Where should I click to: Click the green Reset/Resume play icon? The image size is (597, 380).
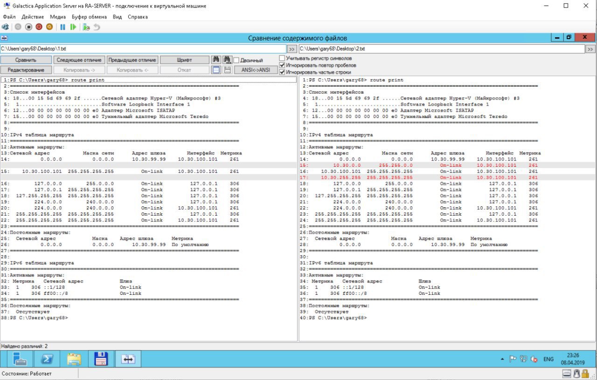pyautogui.click(x=73, y=27)
